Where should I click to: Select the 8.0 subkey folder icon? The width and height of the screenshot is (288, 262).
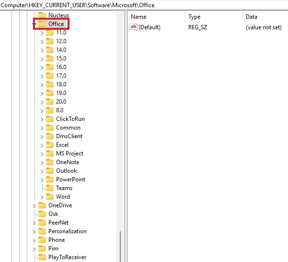point(49,110)
